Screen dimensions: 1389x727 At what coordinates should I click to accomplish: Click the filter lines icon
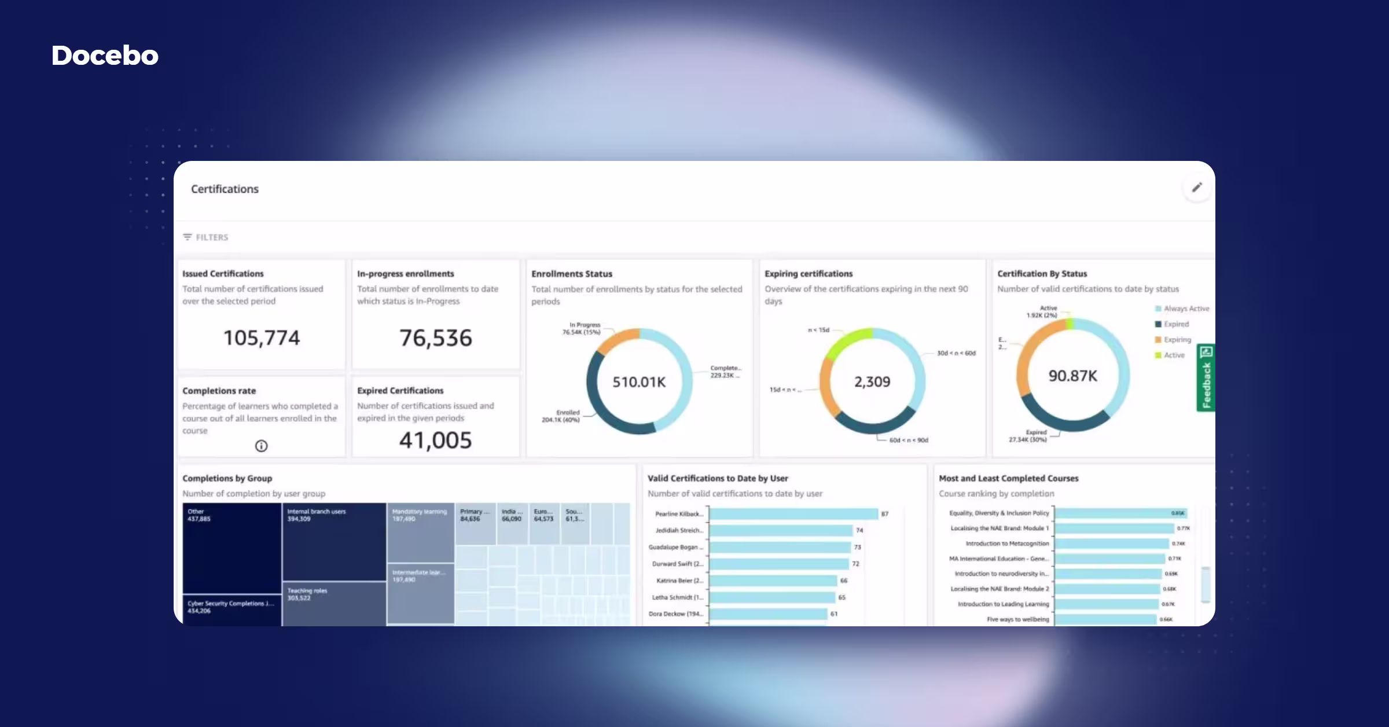point(188,237)
